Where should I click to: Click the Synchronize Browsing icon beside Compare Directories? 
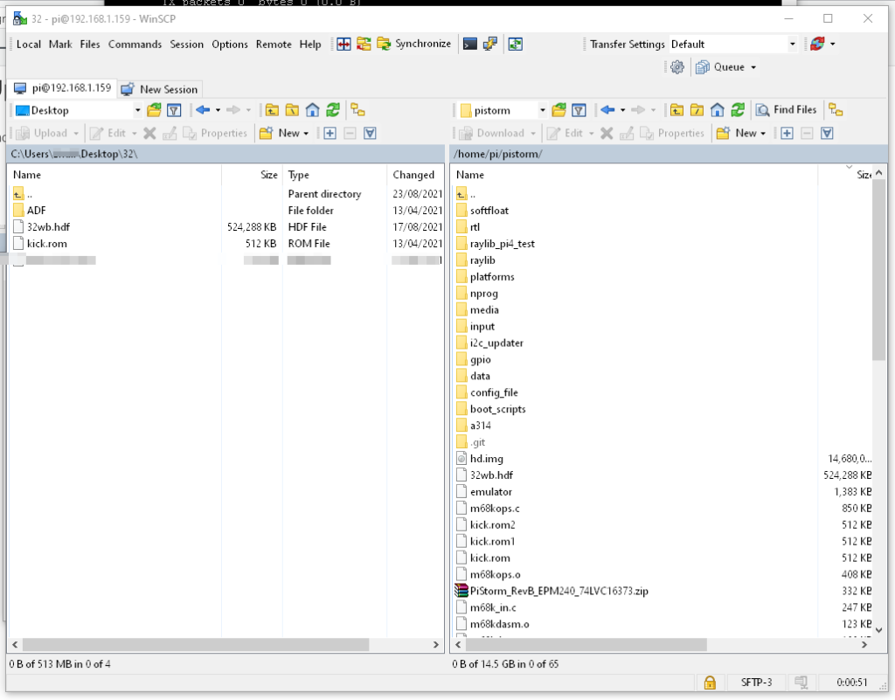pyautogui.click(x=364, y=44)
